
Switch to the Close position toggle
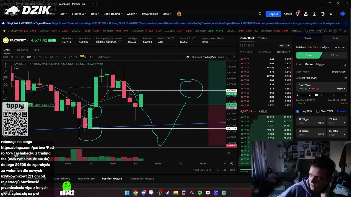point(335,55)
